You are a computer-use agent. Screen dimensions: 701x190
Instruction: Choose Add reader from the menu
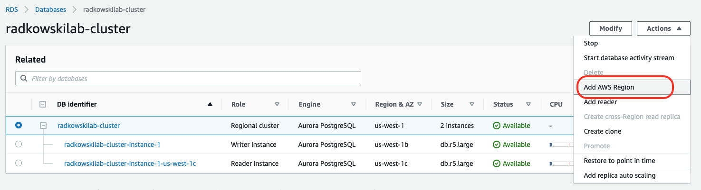click(600, 102)
